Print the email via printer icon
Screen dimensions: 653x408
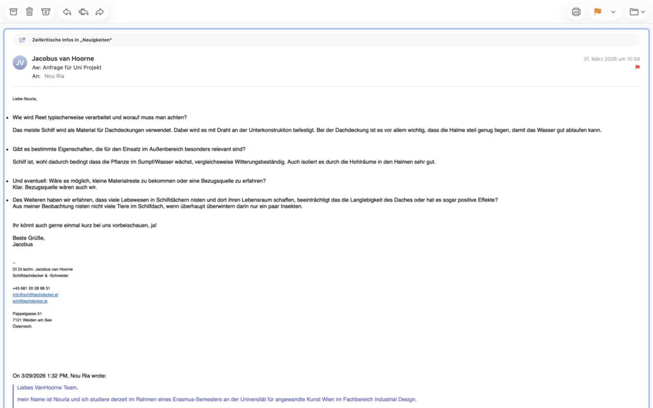576,11
